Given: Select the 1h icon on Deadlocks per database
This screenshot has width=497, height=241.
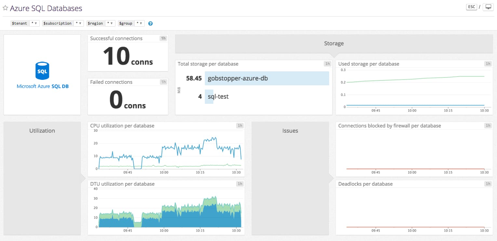Looking at the screenshot, I should tap(488, 184).
